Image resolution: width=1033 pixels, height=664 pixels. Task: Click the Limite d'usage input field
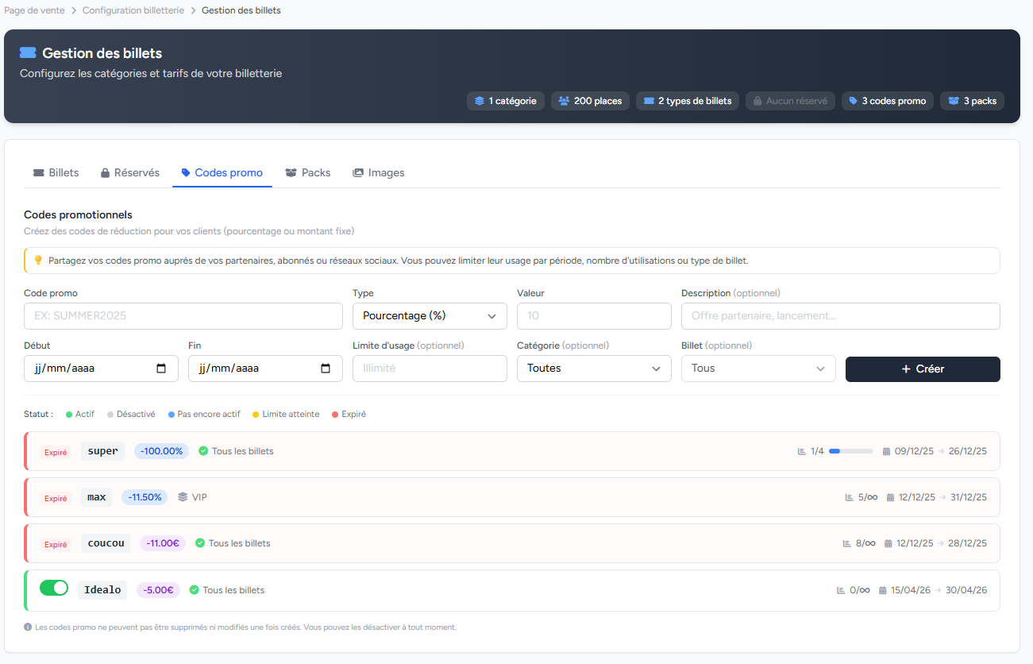[x=430, y=369]
